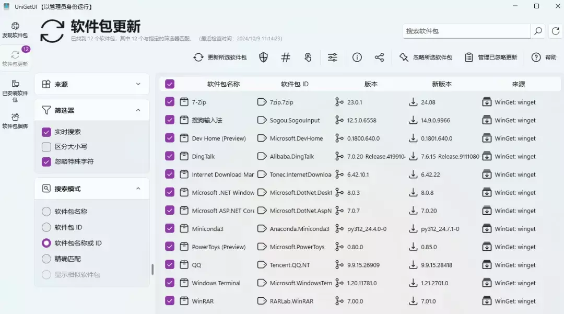The image size is (564, 314).
Task: Enable the 区分大小写 checkbox
Action: [x=46, y=147]
